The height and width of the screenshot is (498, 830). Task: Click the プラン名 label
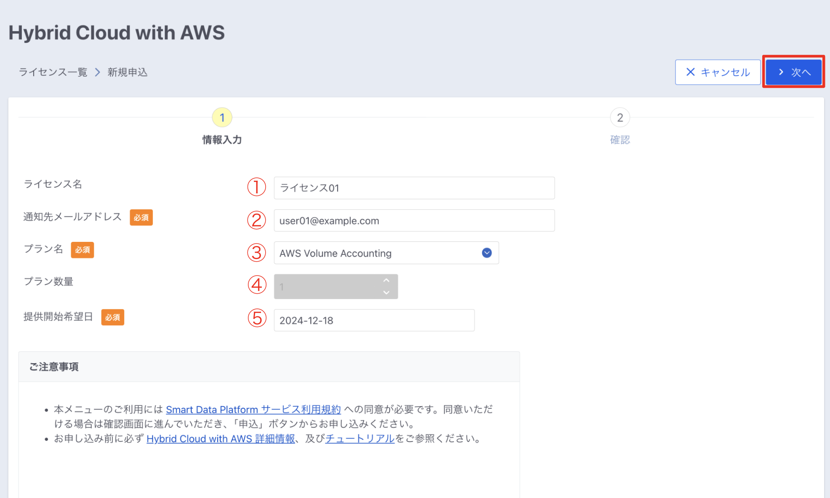[43, 249]
